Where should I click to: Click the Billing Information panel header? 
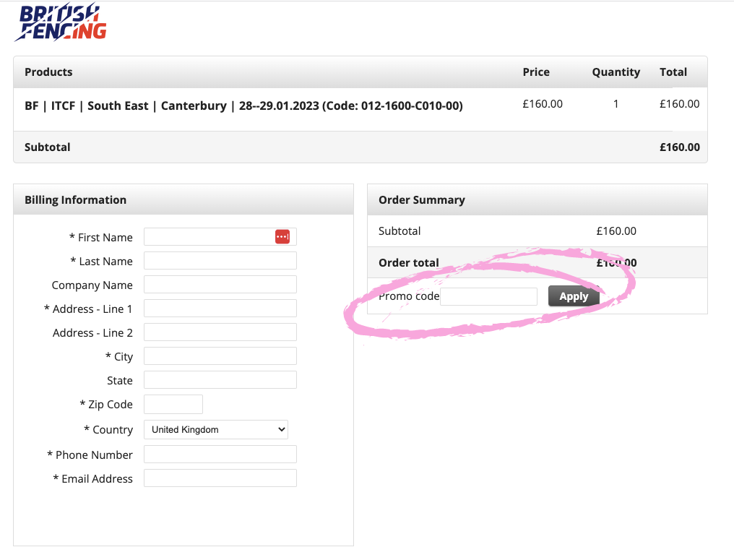coord(75,200)
